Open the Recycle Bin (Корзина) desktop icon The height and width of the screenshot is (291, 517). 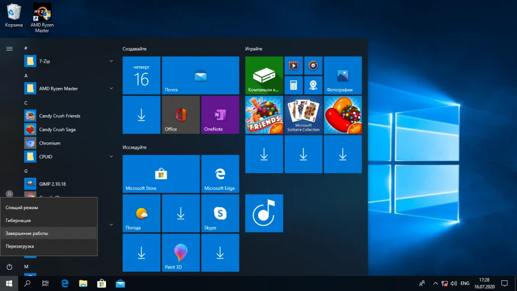click(14, 16)
